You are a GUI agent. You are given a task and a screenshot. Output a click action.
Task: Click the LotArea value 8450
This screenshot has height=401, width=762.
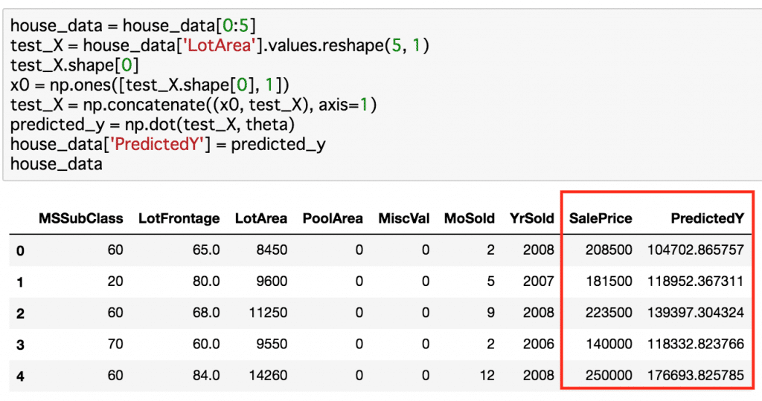[272, 250]
